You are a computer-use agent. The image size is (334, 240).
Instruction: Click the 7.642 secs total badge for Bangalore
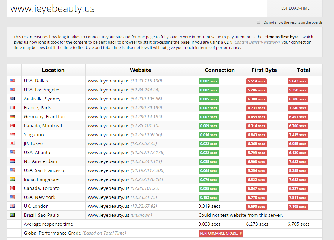tap(298, 180)
